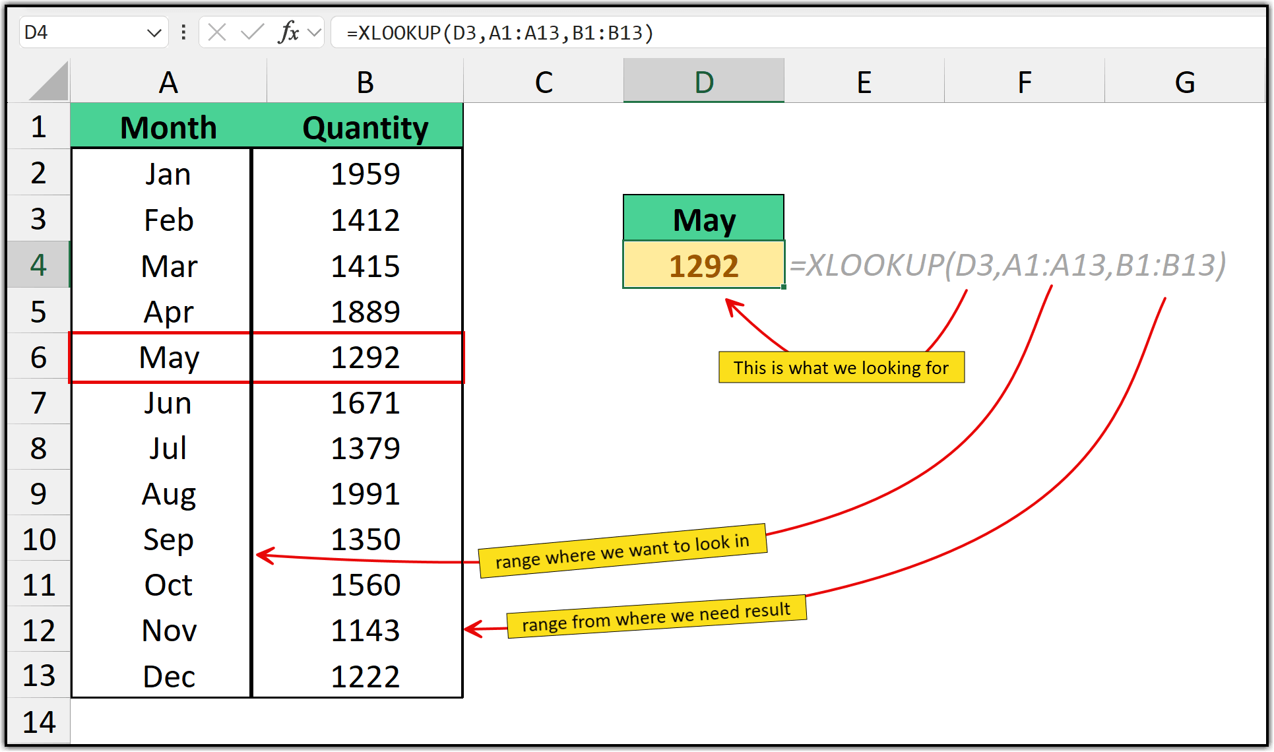Image resolution: width=1274 pixels, height=752 pixels.
Task: Click the 'range where we want to look in' callout
Action: click(x=623, y=551)
